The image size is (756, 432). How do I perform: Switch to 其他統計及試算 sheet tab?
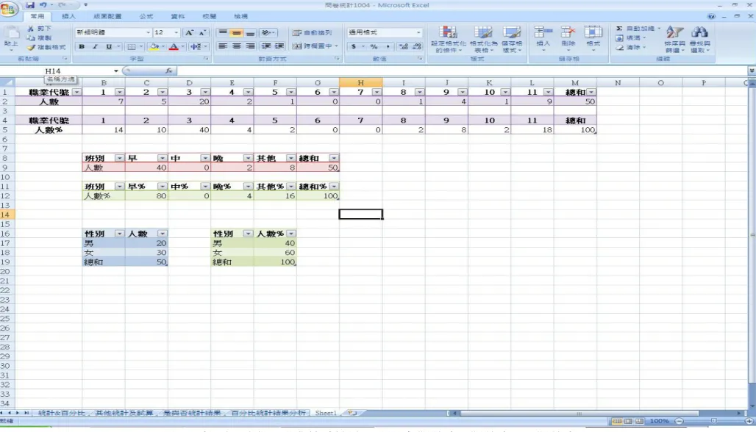124,413
